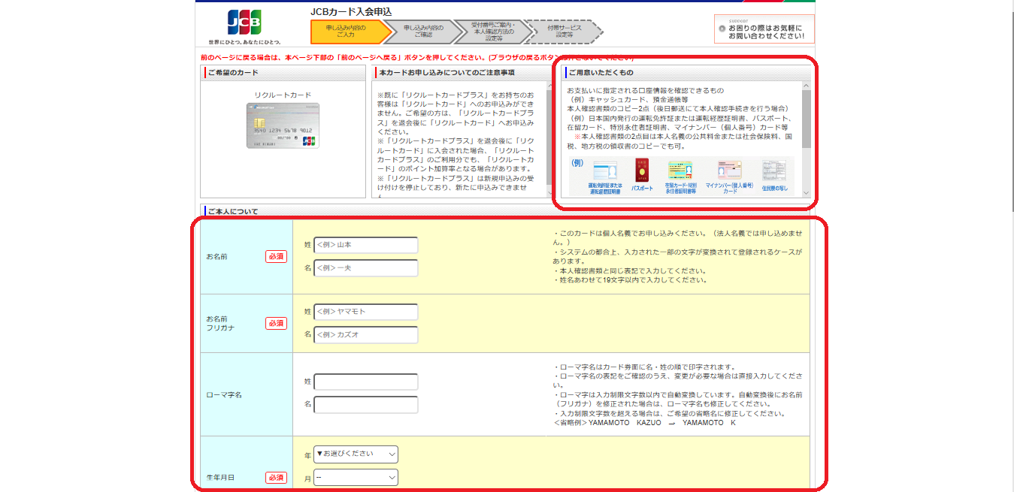Click the 住民票の写し document example icon
The width and height of the screenshot is (1014, 492).
[x=774, y=171]
